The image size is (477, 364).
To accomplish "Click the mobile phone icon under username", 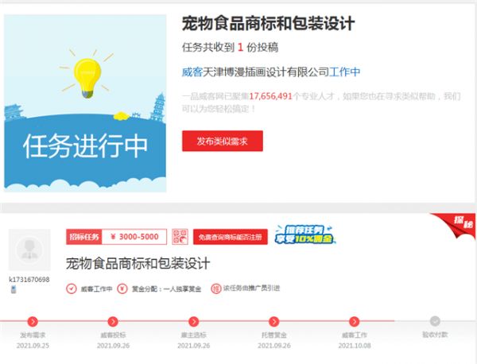I will (14, 289).
